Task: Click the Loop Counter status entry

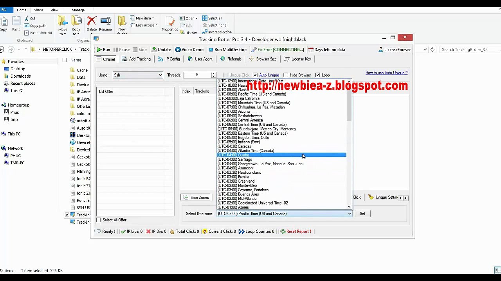Action: pos(256,231)
